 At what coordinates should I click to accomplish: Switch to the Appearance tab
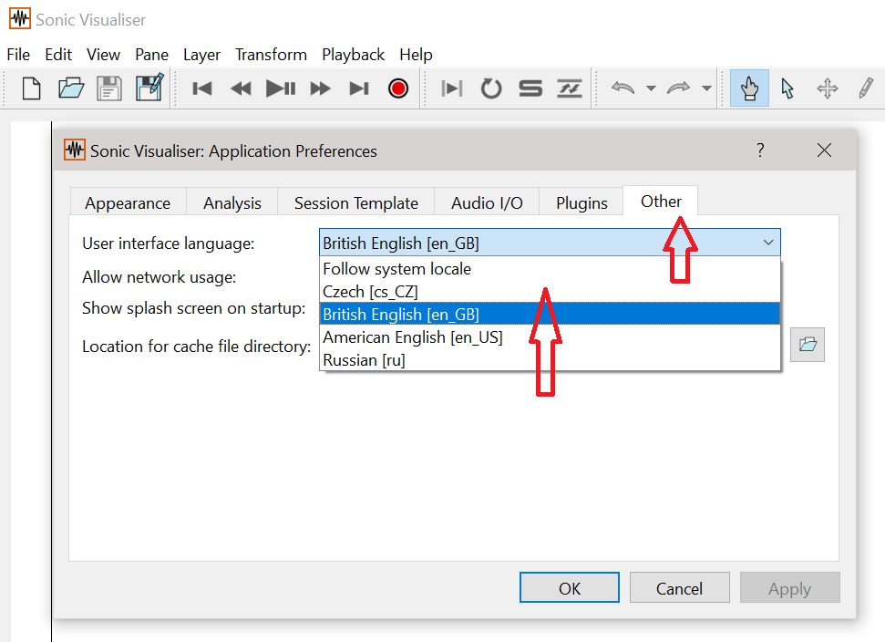click(x=128, y=202)
